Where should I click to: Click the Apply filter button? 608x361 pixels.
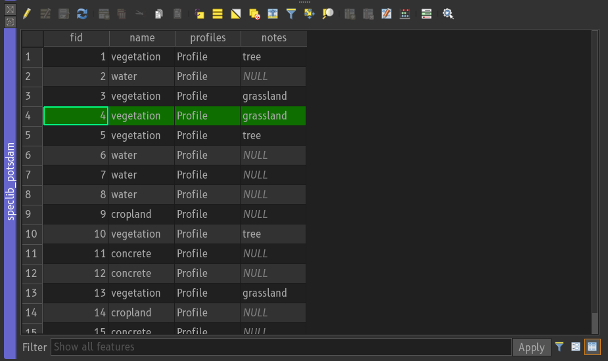click(532, 347)
